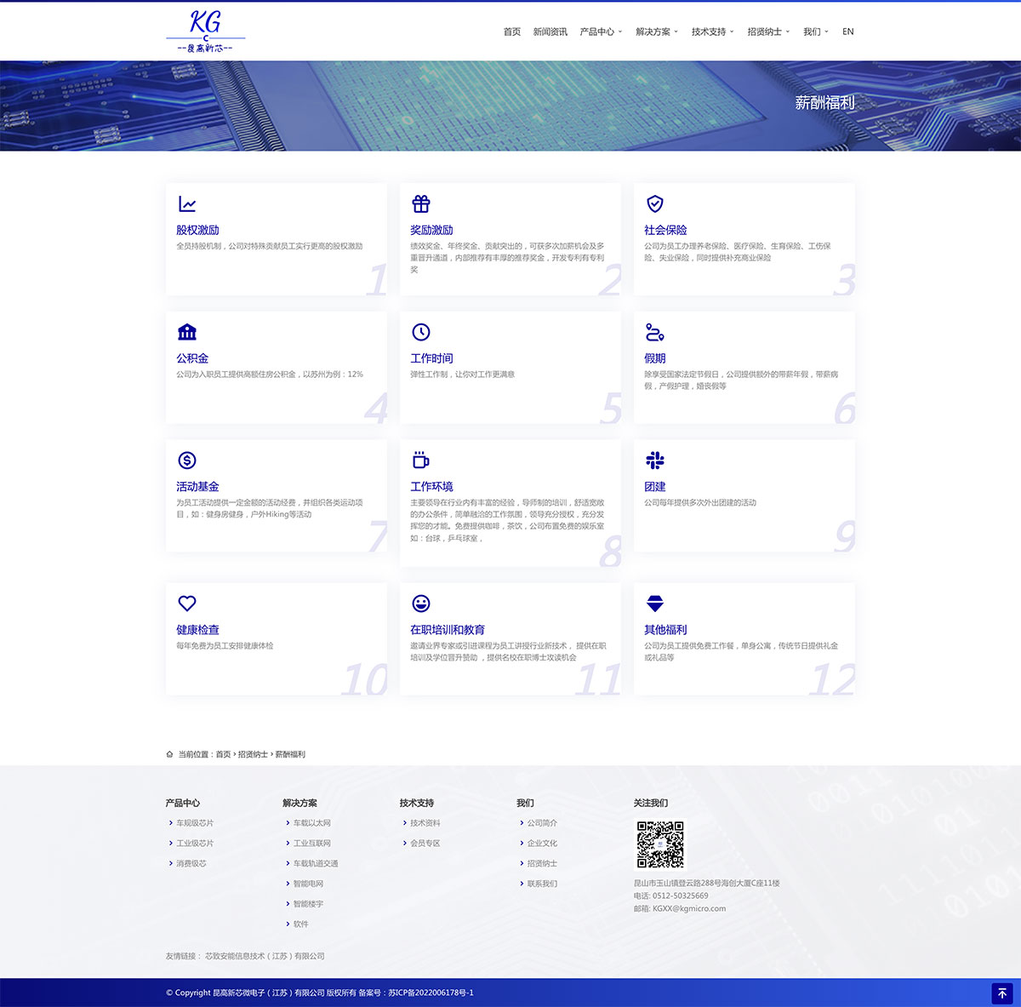This screenshot has height=1007, width=1021.
Task: Switch language via the EN link
Action: [847, 31]
